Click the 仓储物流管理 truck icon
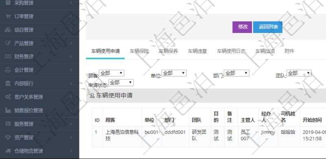Image resolution: width=326 pixels, height=159 pixels. pos(8,151)
